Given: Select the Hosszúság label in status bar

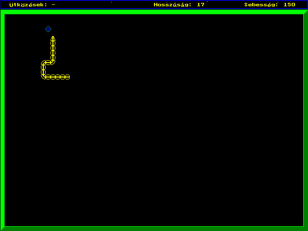Looking at the screenshot, I should (x=172, y=4).
